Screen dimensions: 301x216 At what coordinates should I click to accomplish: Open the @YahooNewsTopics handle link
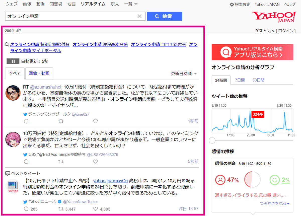click(x=81, y=202)
